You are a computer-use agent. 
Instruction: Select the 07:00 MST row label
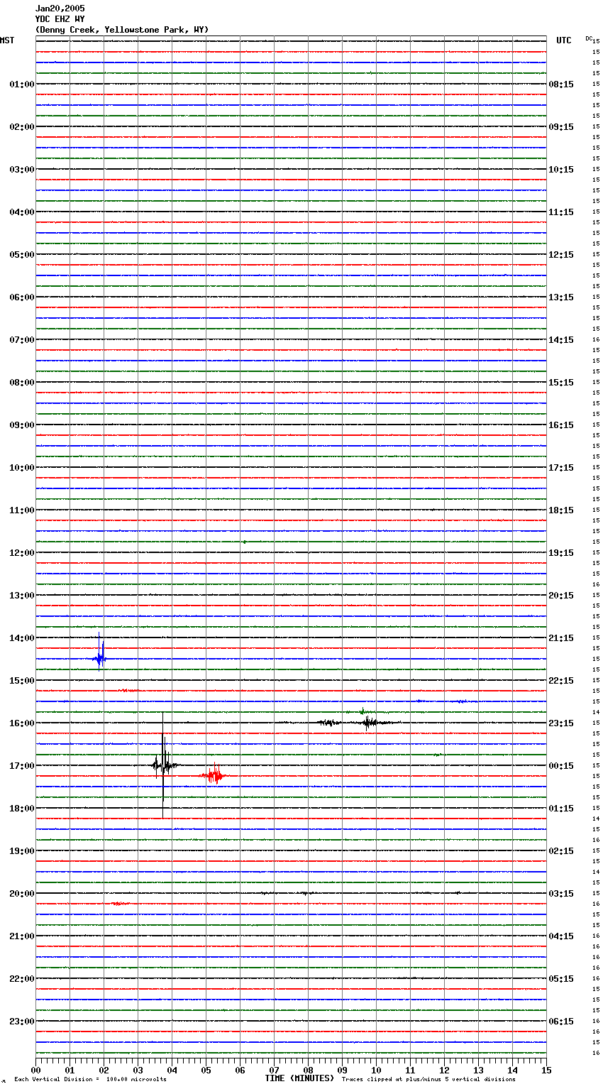[x=21, y=340]
